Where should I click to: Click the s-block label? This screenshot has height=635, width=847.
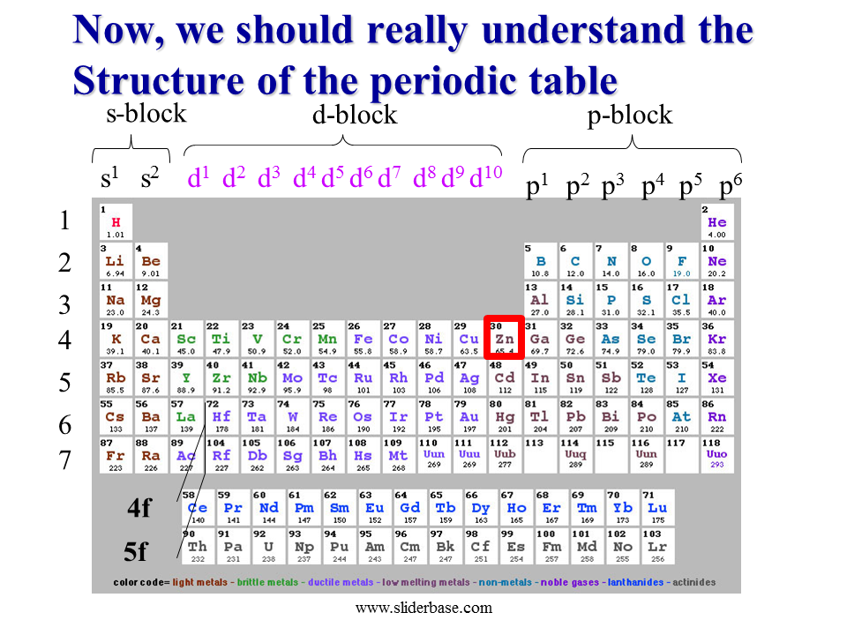146,113
